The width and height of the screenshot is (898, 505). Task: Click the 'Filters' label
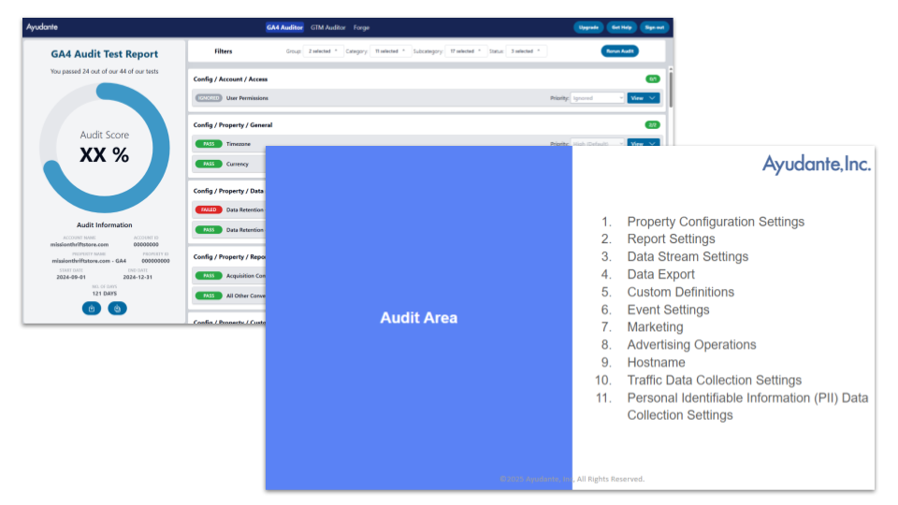point(224,50)
